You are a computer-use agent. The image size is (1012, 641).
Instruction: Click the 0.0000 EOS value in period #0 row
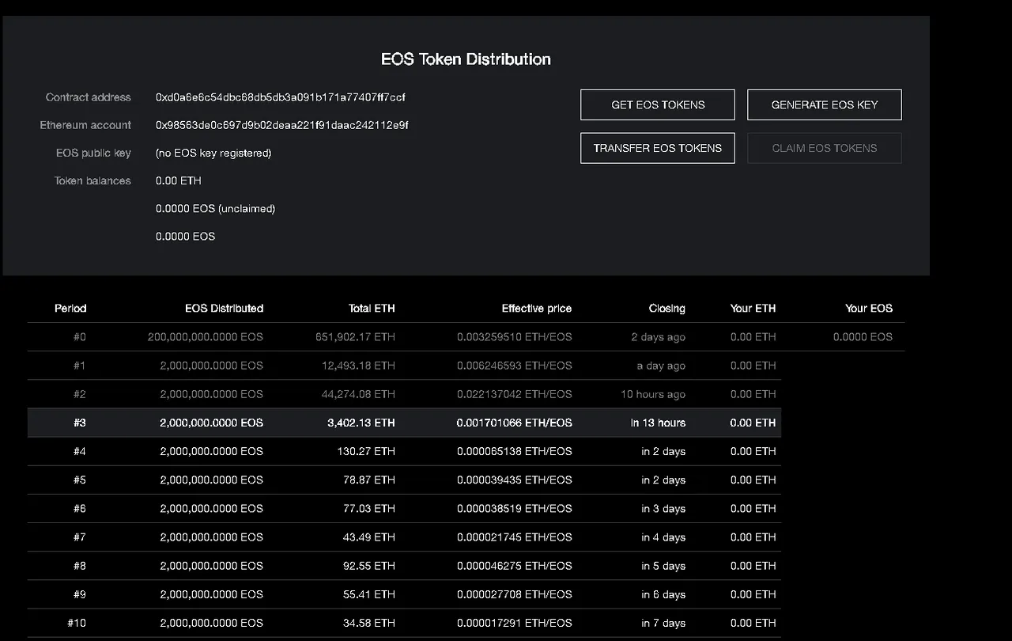(863, 337)
